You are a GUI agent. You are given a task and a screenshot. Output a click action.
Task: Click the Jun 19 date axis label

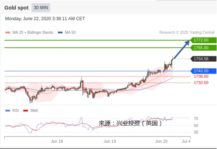click(x=110, y=141)
